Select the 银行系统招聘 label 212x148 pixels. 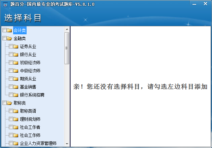coord(32,95)
